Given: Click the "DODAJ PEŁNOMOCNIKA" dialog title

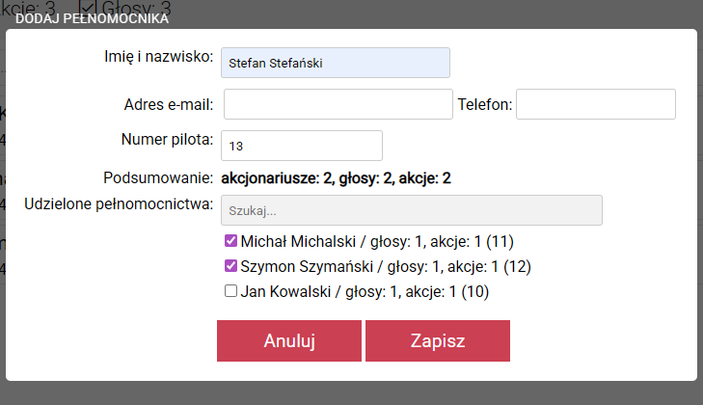Looking at the screenshot, I should point(93,18).
